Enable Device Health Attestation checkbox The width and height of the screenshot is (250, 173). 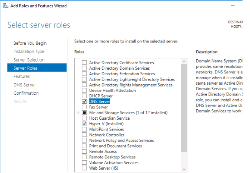84,91
